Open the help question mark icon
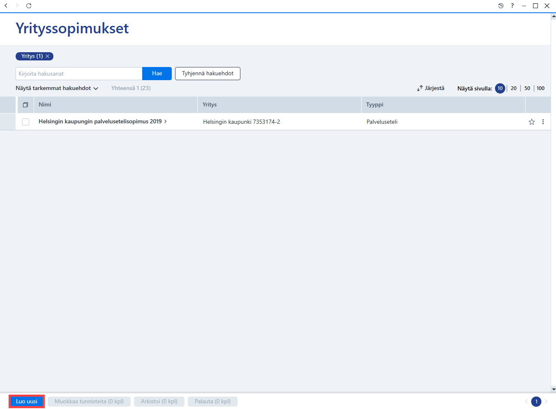556x409 pixels. click(512, 6)
